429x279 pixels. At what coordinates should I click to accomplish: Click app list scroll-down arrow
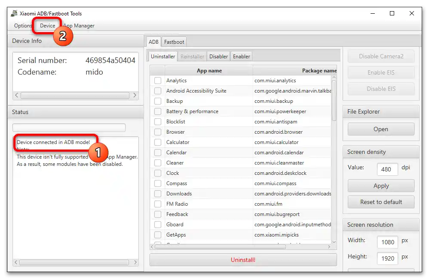334,242
